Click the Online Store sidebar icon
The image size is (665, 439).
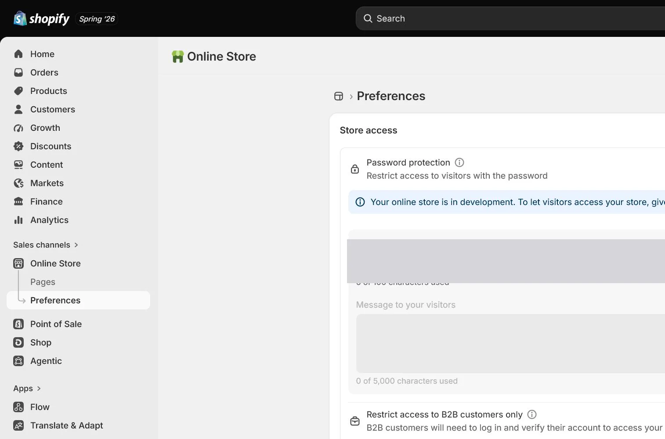pyautogui.click(x=18, y=263)
